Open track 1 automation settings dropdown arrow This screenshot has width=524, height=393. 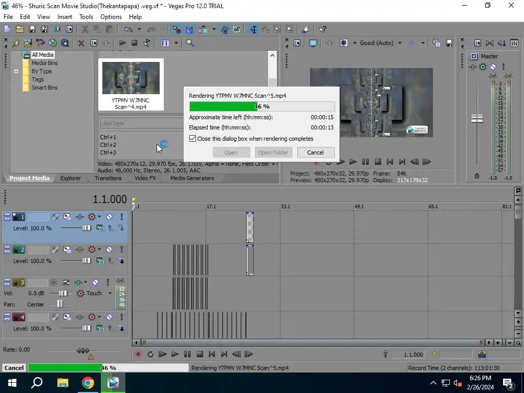click(x=100, y=217)
